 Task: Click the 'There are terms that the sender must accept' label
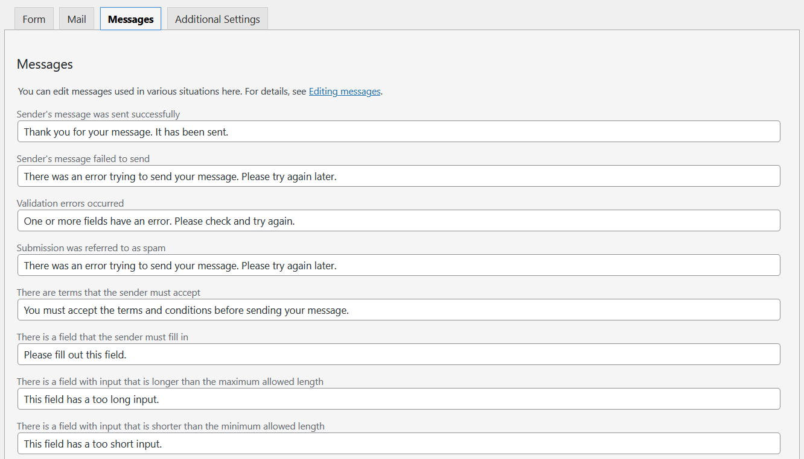[x=109, y=293]
